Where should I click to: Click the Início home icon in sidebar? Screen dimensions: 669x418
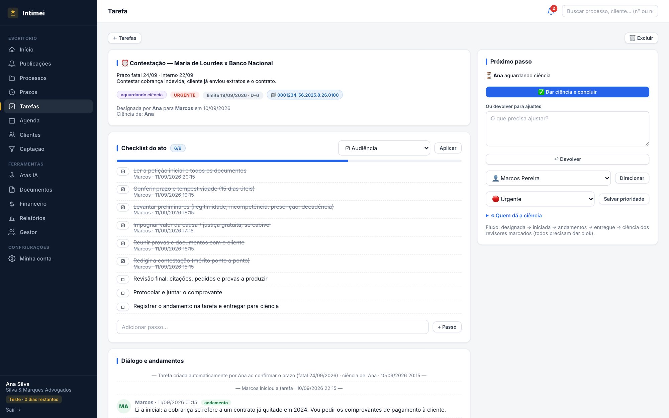click(x=12, y=49)
